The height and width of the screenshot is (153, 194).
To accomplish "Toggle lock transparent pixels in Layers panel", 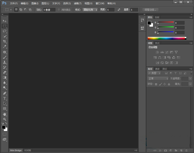I will pyautogui.click(x=156, y=84).
